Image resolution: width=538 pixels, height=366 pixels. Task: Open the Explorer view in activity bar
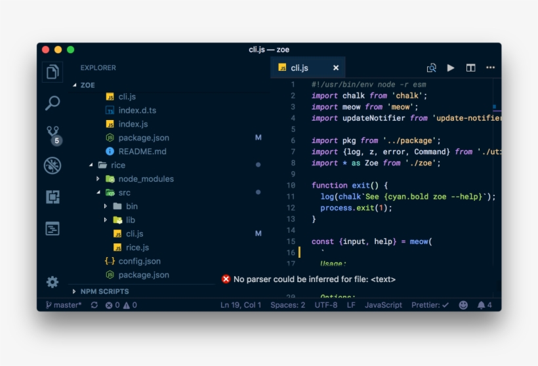[x=52, y=72]
